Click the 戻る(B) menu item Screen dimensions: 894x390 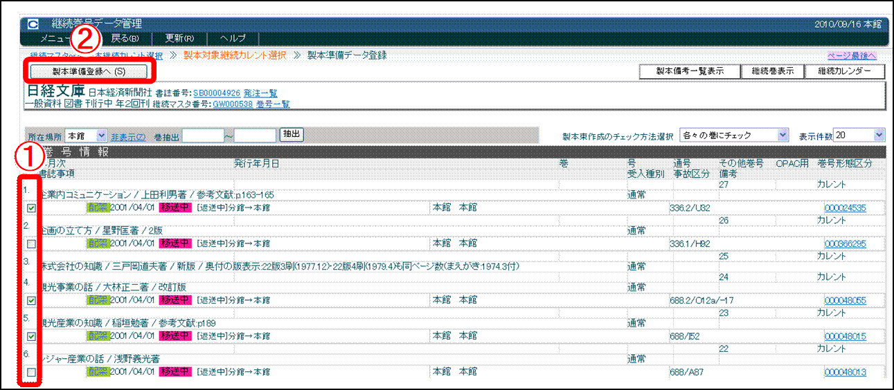click(x=125, y=38)
